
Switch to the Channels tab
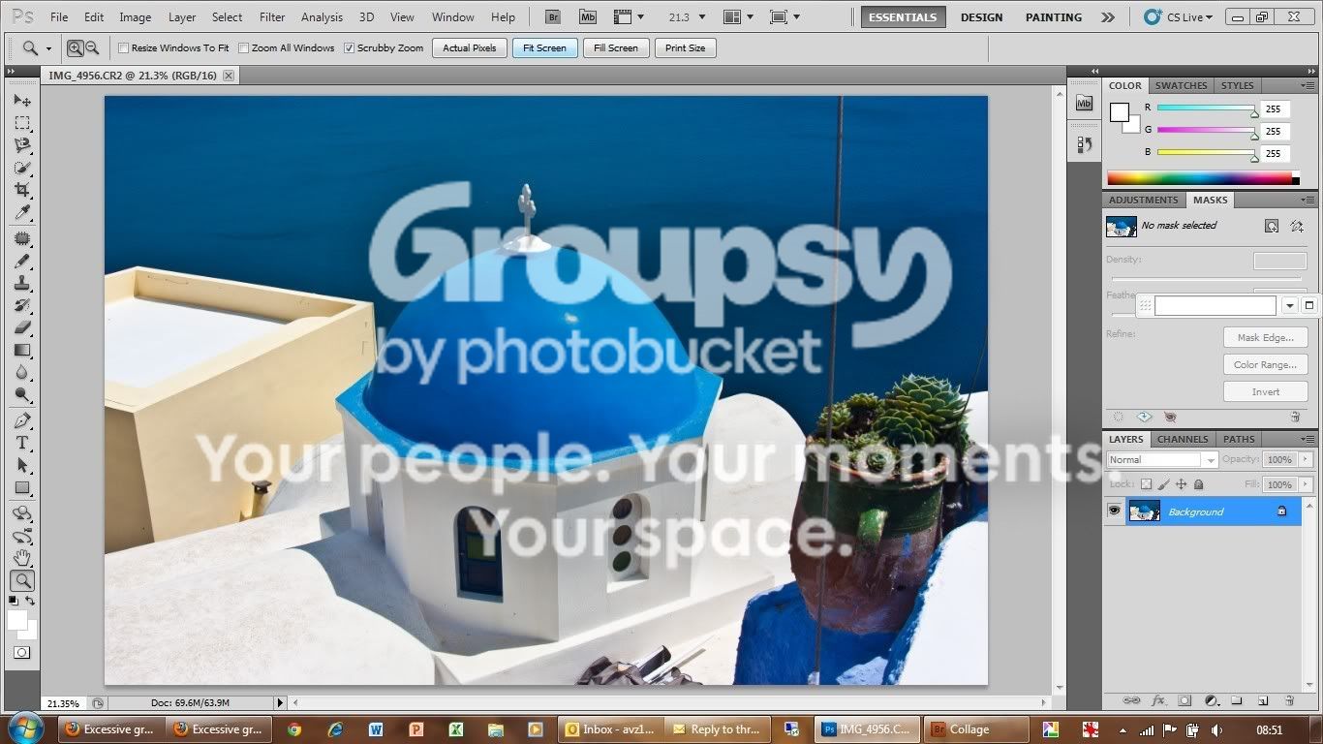1183,439
